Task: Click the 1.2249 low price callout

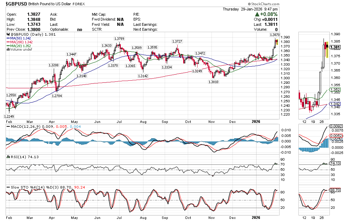Action: 9,116
